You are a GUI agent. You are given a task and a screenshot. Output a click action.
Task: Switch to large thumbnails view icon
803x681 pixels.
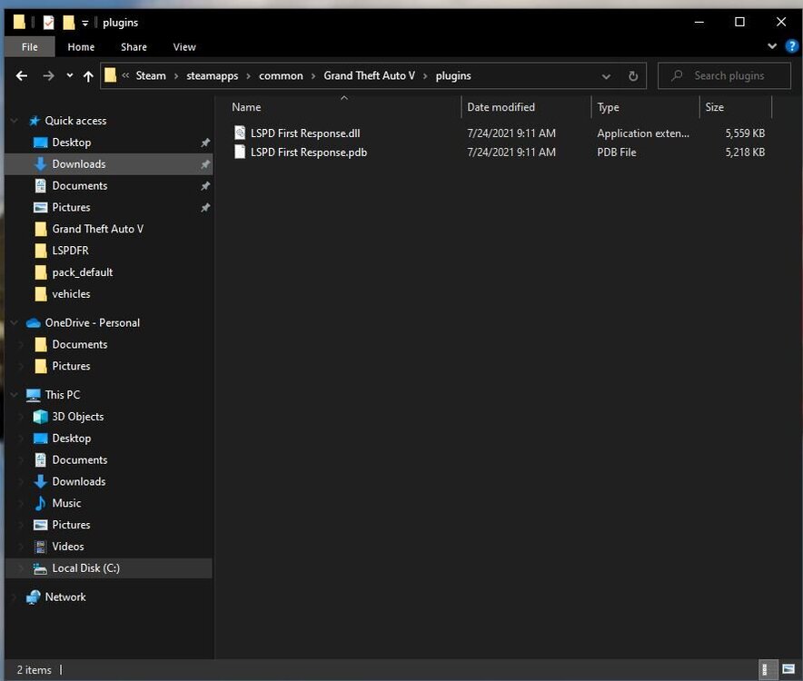tap(787, 670)
